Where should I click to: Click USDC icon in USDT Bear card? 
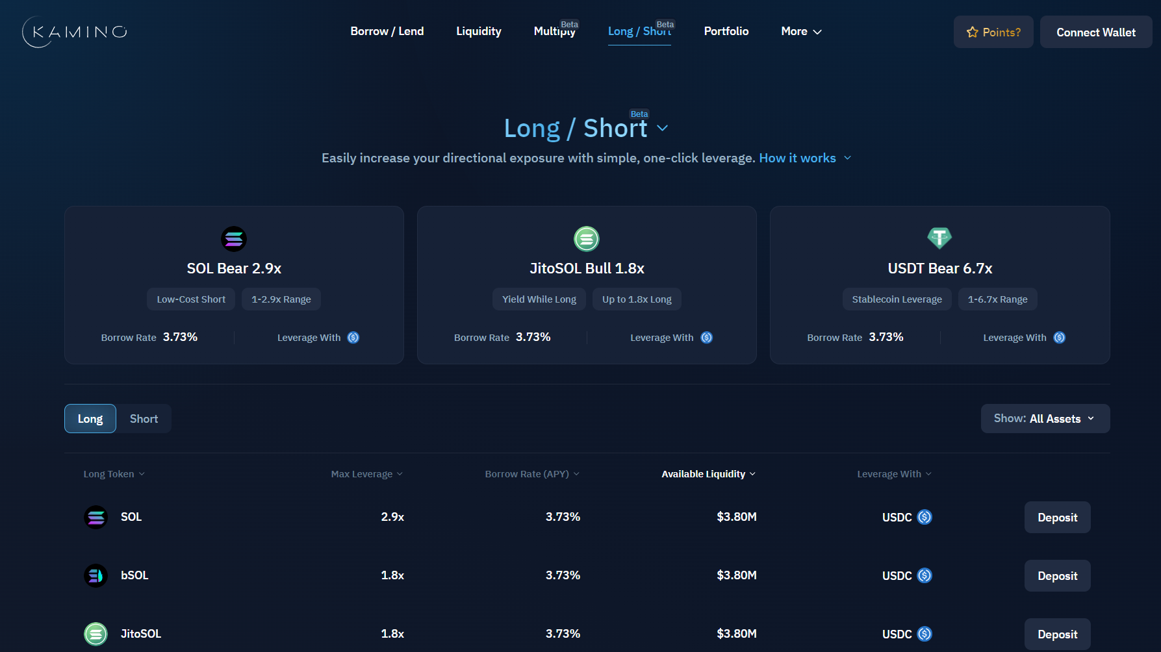(x=1060, y=338)
